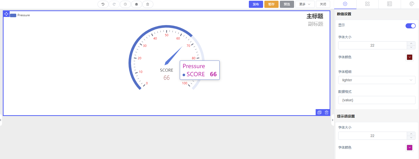Click the clipboard clear icon in toolbar
Viewport: 419px width, 159px height.
point(136,4)
